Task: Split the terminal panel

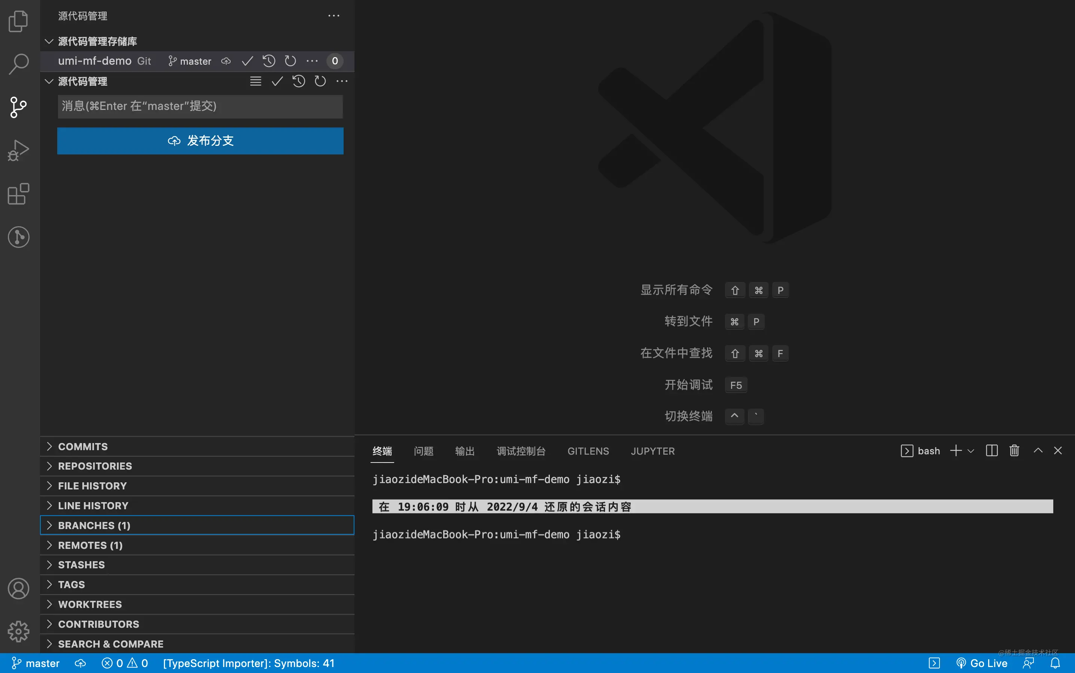Action: [x=992, y=451]
